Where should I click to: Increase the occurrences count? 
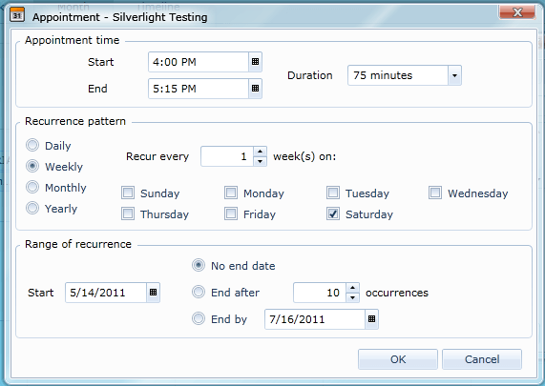352,288
